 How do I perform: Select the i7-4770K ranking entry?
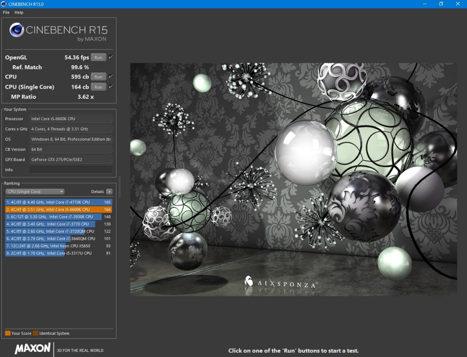55,202
